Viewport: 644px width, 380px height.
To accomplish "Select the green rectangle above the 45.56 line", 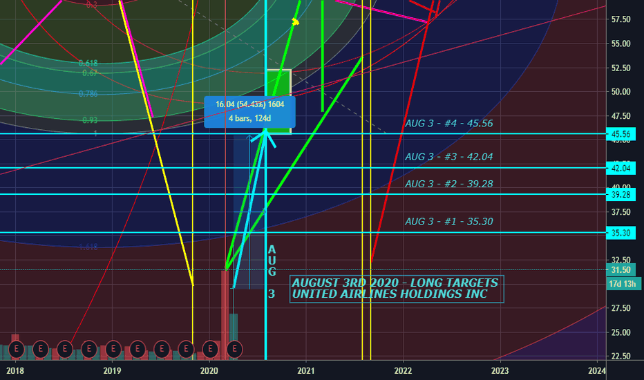I will 279,102.
